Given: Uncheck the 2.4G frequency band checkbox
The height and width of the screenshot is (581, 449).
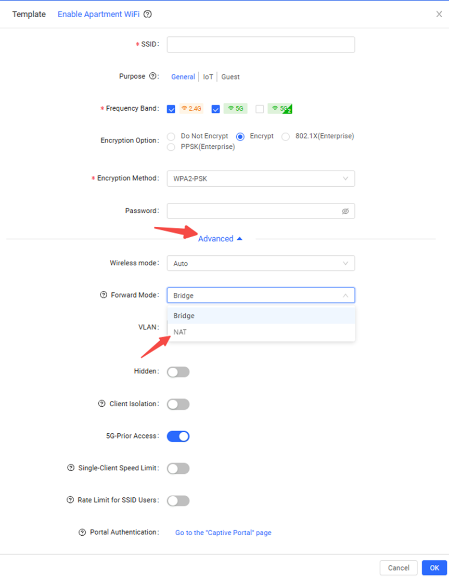Looking at the screenshot, I should [x=171, y=109].
